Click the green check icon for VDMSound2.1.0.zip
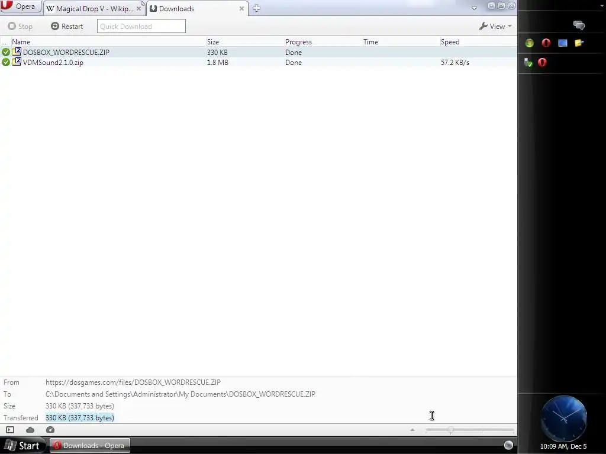The image size is (606, 454). pos(6,62)
